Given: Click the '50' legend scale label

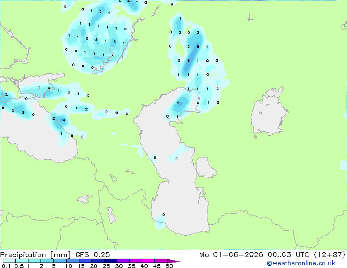Looking at the screenshot, I should coord(169,266).
